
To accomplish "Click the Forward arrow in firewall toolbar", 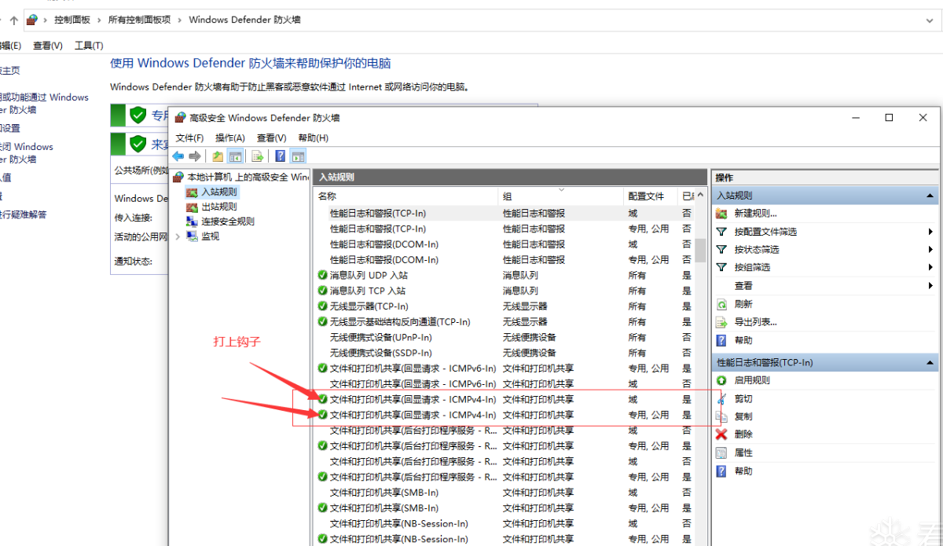I will tap(195, 156).
